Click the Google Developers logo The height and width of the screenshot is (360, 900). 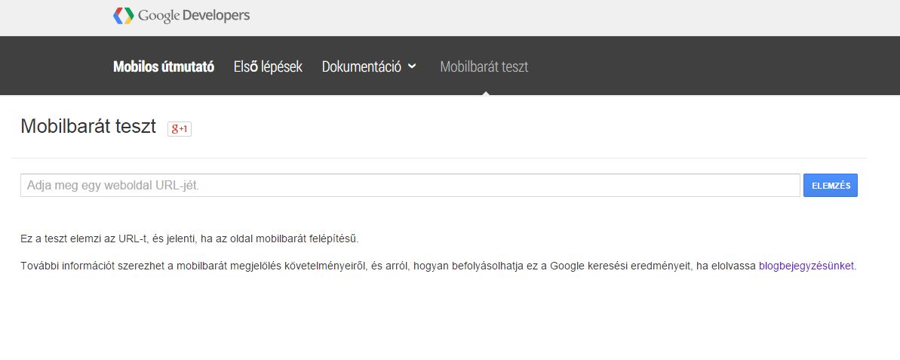tap(181, 16)
